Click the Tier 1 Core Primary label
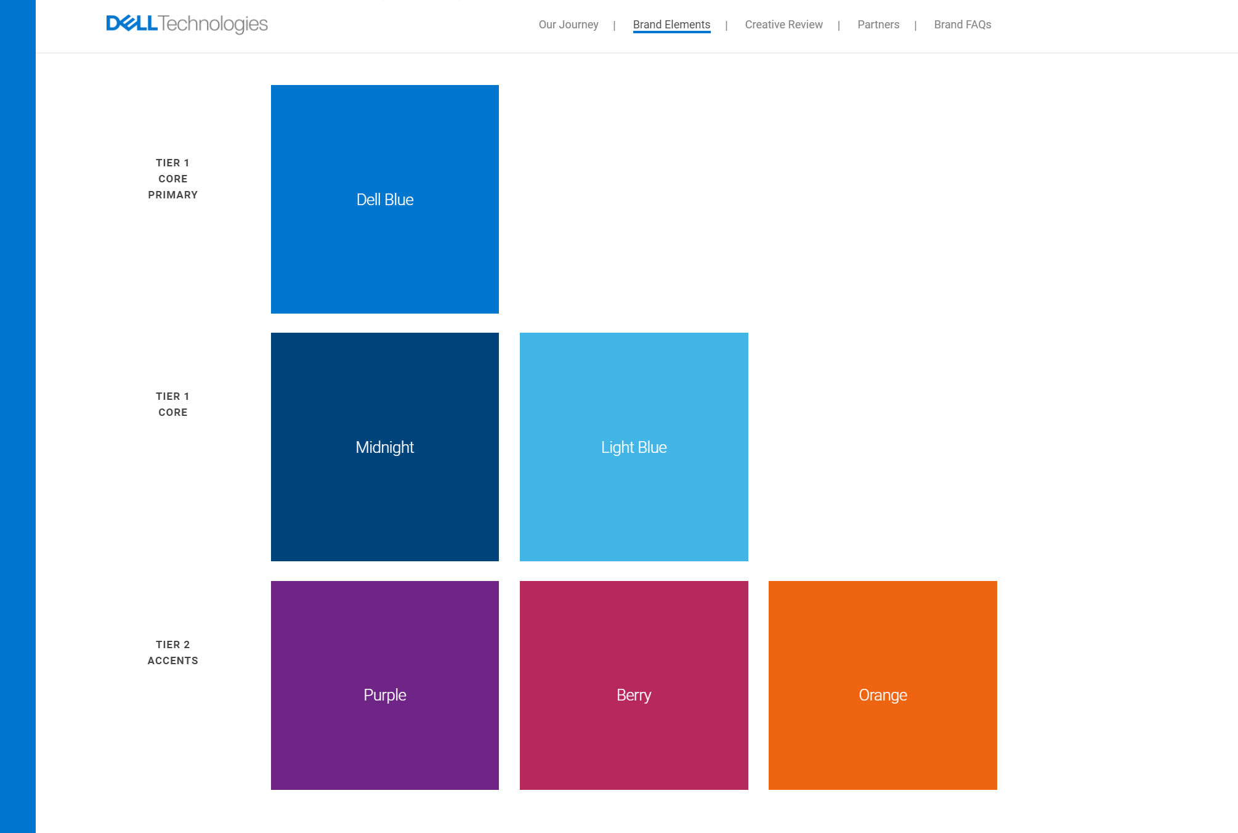Image resolution: width=1238 pixels, height=833 pixels. click(x=173, y=179)
